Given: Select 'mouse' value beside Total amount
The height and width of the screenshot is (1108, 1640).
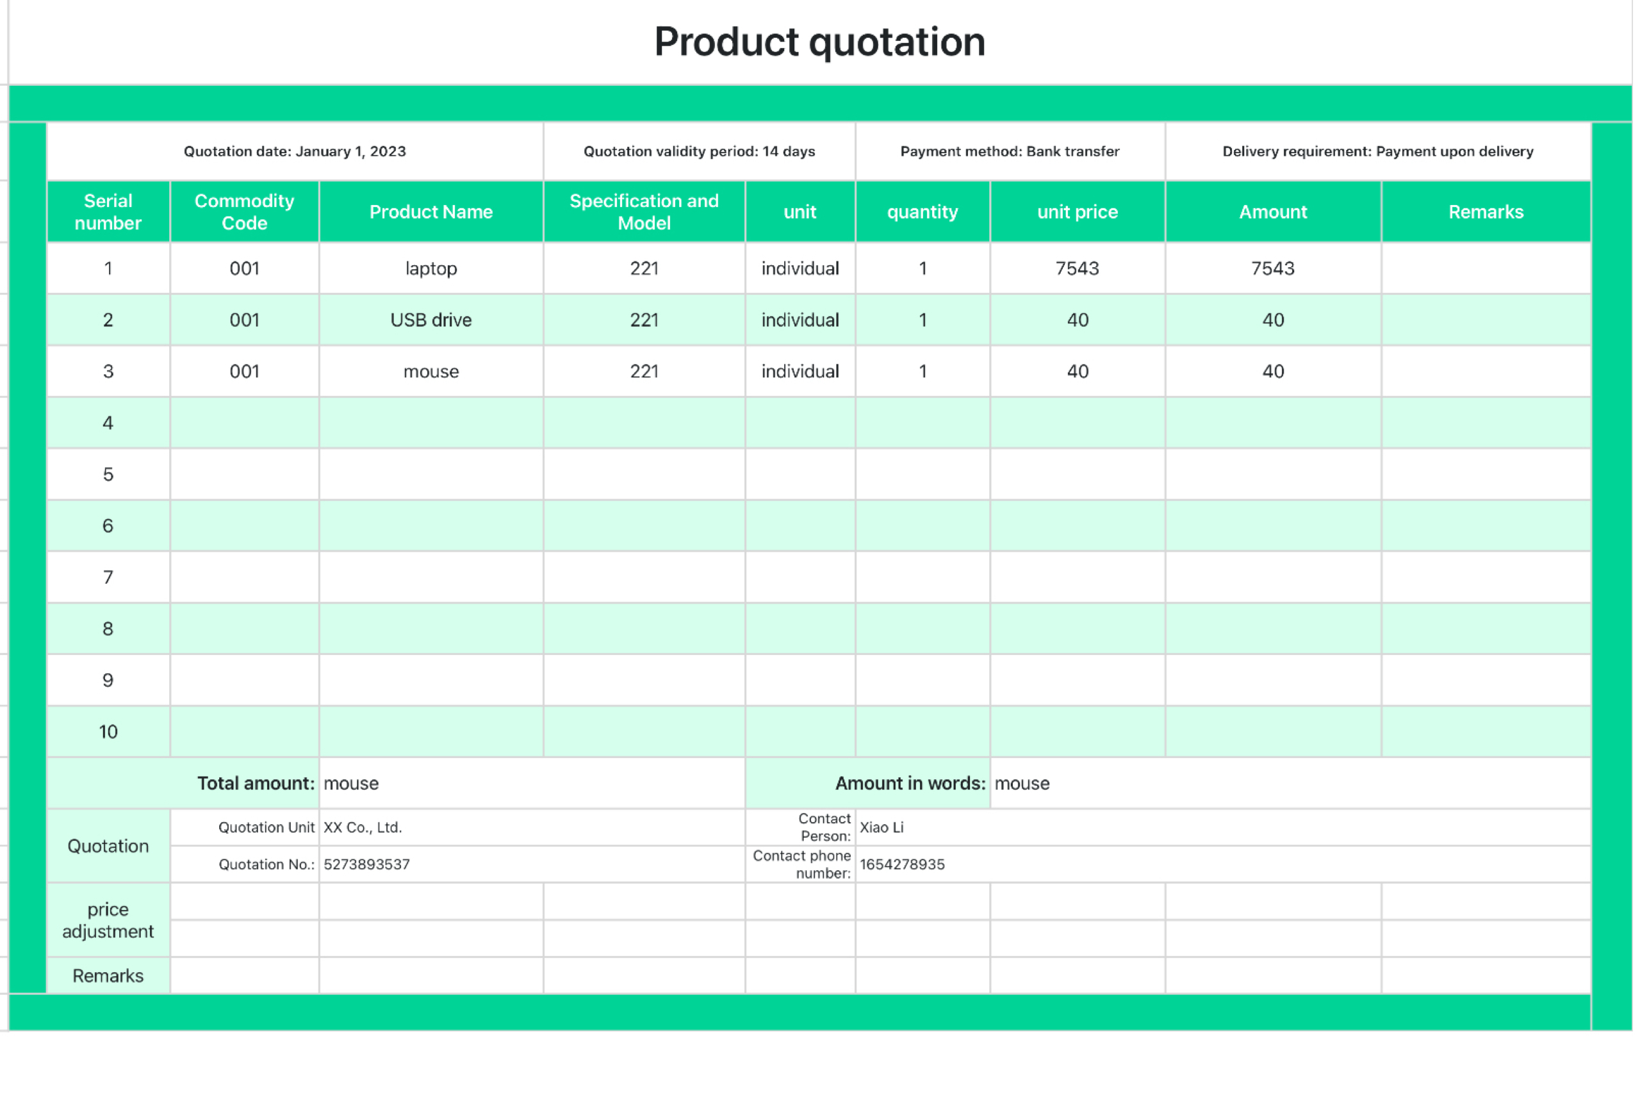Looking at the screenshot, I should point(532,783).
